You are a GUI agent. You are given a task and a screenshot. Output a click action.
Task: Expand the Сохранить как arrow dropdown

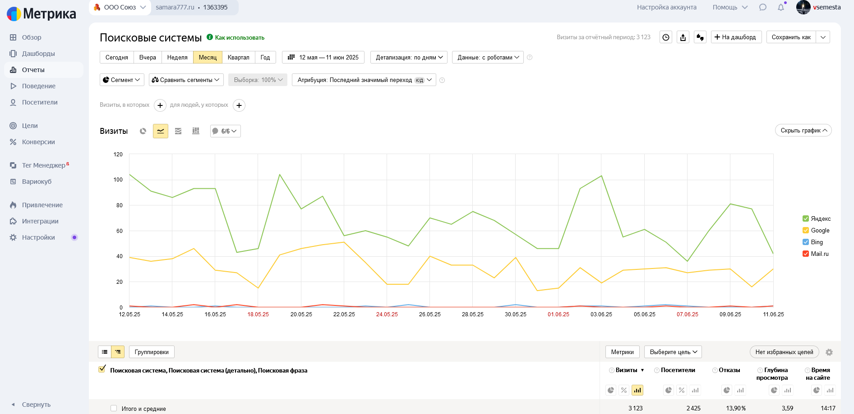click(x=823, y=37)
